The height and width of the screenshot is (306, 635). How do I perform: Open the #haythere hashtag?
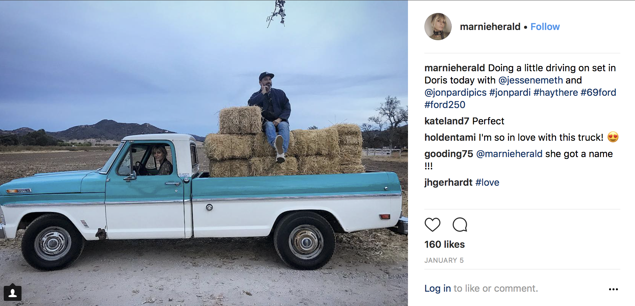555,92
